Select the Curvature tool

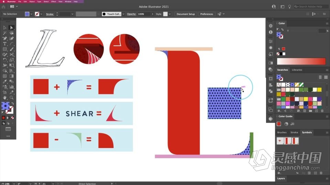[x=11, y=38]
